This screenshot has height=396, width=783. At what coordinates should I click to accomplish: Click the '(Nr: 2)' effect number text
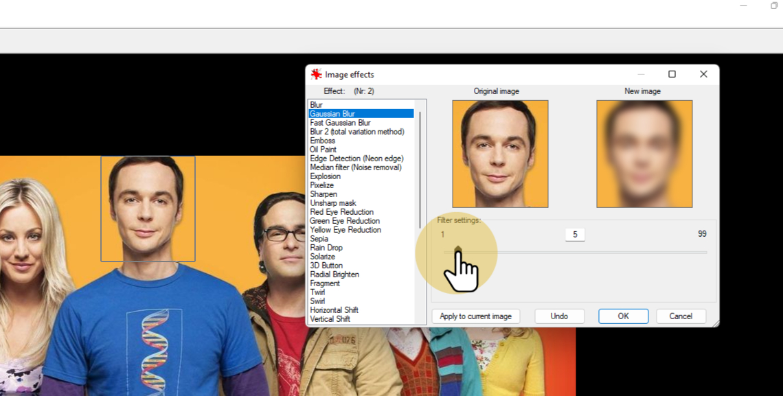[364, 91]
